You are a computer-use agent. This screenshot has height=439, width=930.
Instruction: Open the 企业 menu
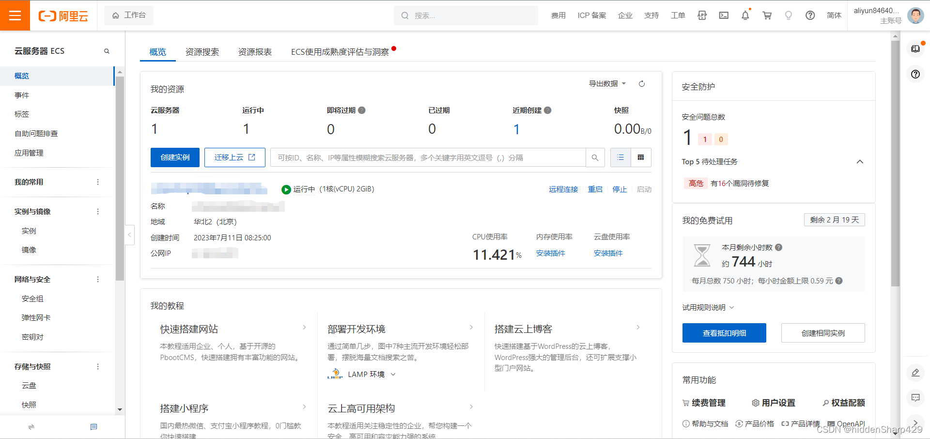tap(625, 16)
